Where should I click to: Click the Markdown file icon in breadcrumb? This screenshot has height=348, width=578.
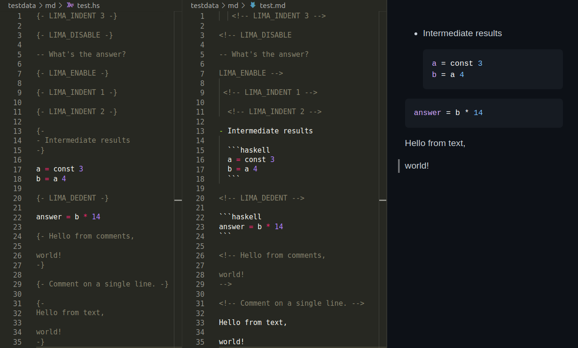click(253, 5)
